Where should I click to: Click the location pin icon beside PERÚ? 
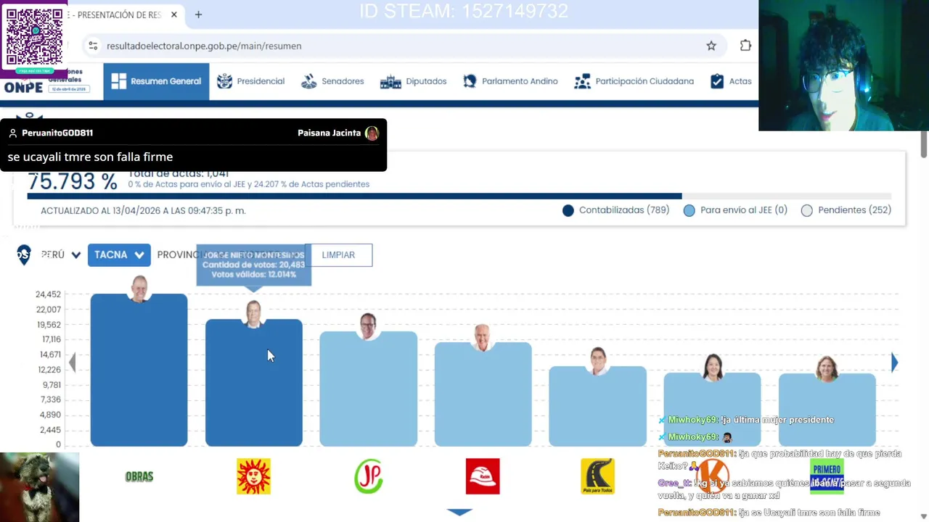point(23,254)
